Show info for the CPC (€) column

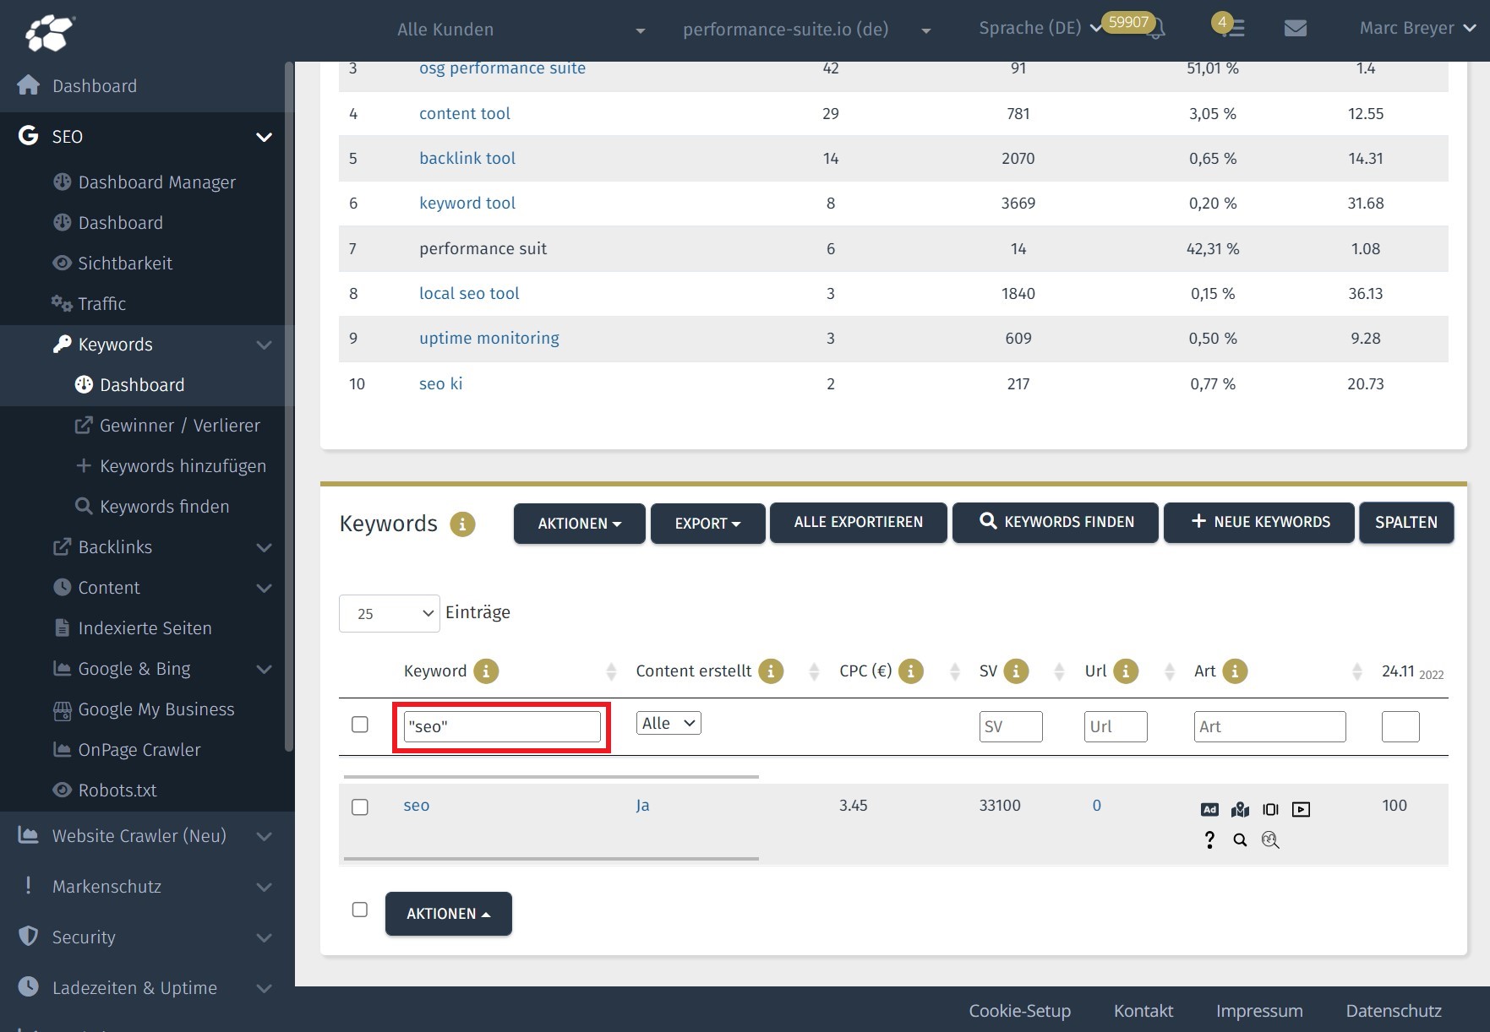[910, 671]
